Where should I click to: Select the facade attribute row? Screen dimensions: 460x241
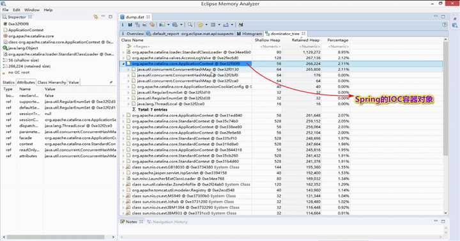pos(59,138)
